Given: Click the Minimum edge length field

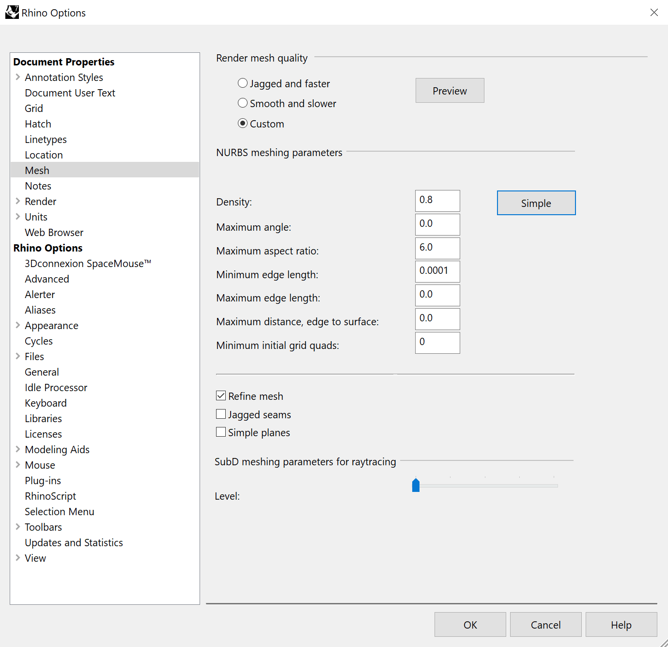Looking at the screenshot, I should [x=437, y=271].
